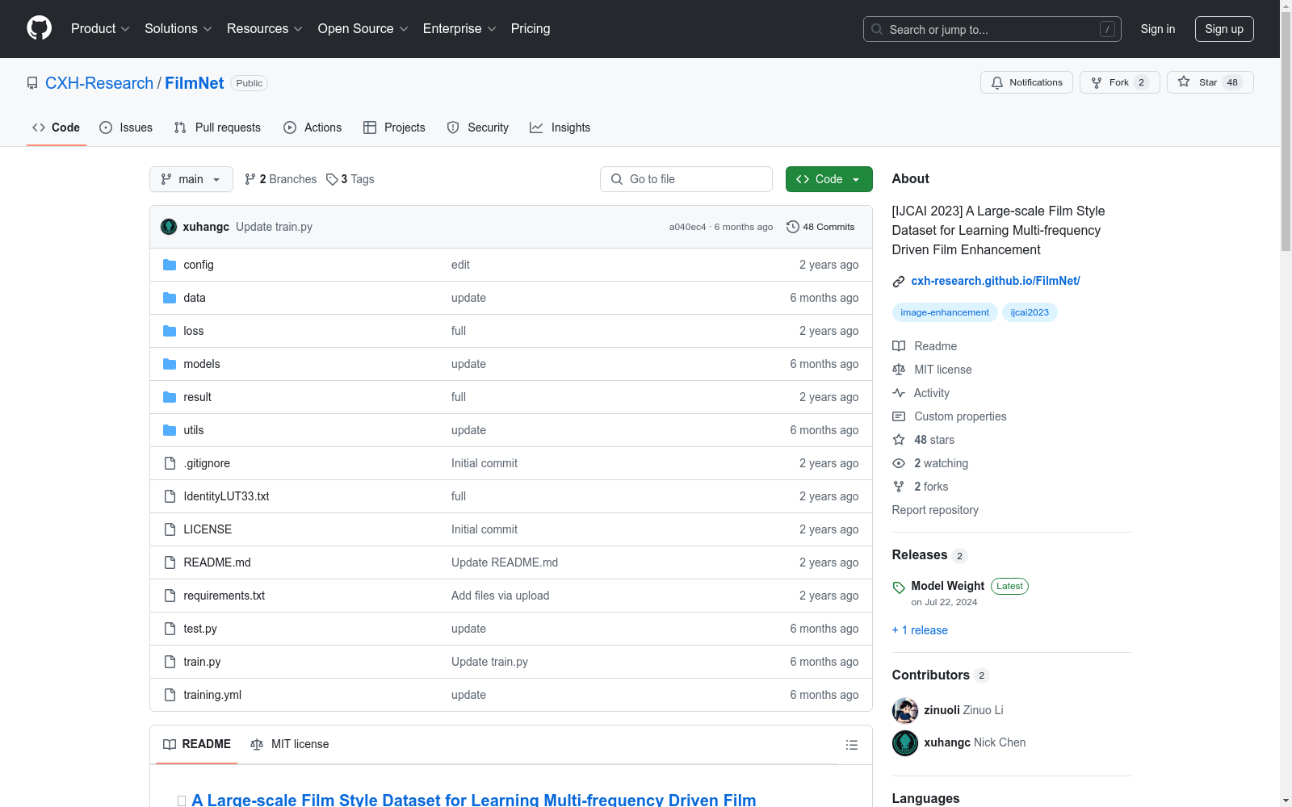The height and width of the screenshot is (807, 1292).
Task: Open the Enterprise dropdown menu
Action: [459, 29]
